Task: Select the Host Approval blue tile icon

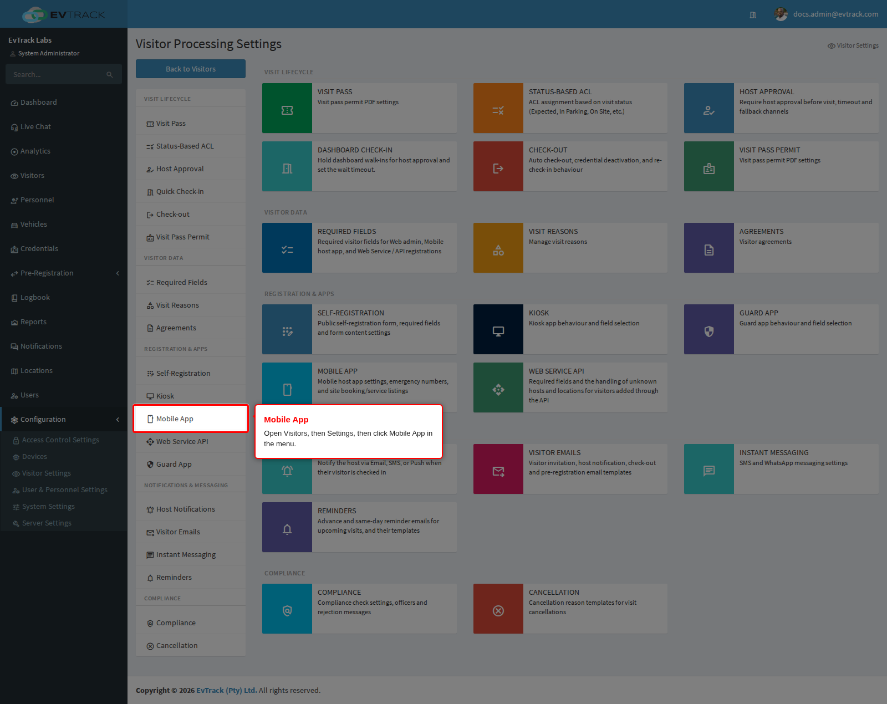Action: pyautogui.click(x=709, y=108)
